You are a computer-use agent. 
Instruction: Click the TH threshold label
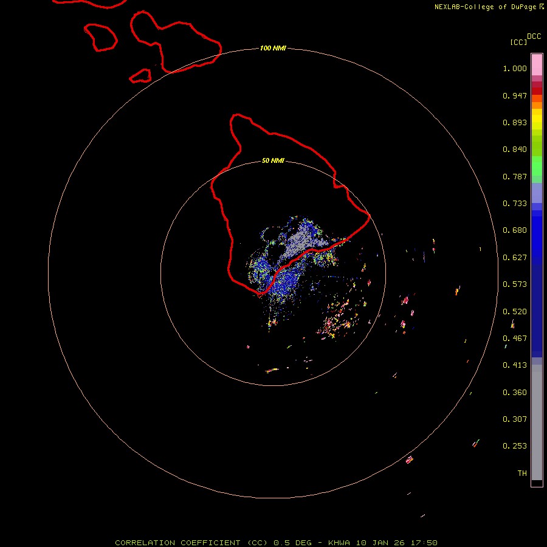(522, 473)
